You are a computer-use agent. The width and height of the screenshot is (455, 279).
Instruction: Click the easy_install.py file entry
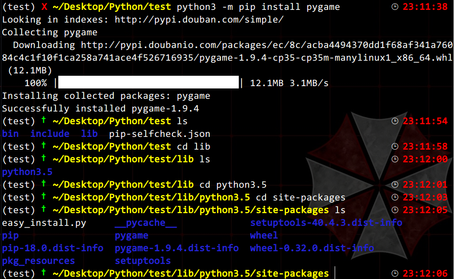pos(44,222)
